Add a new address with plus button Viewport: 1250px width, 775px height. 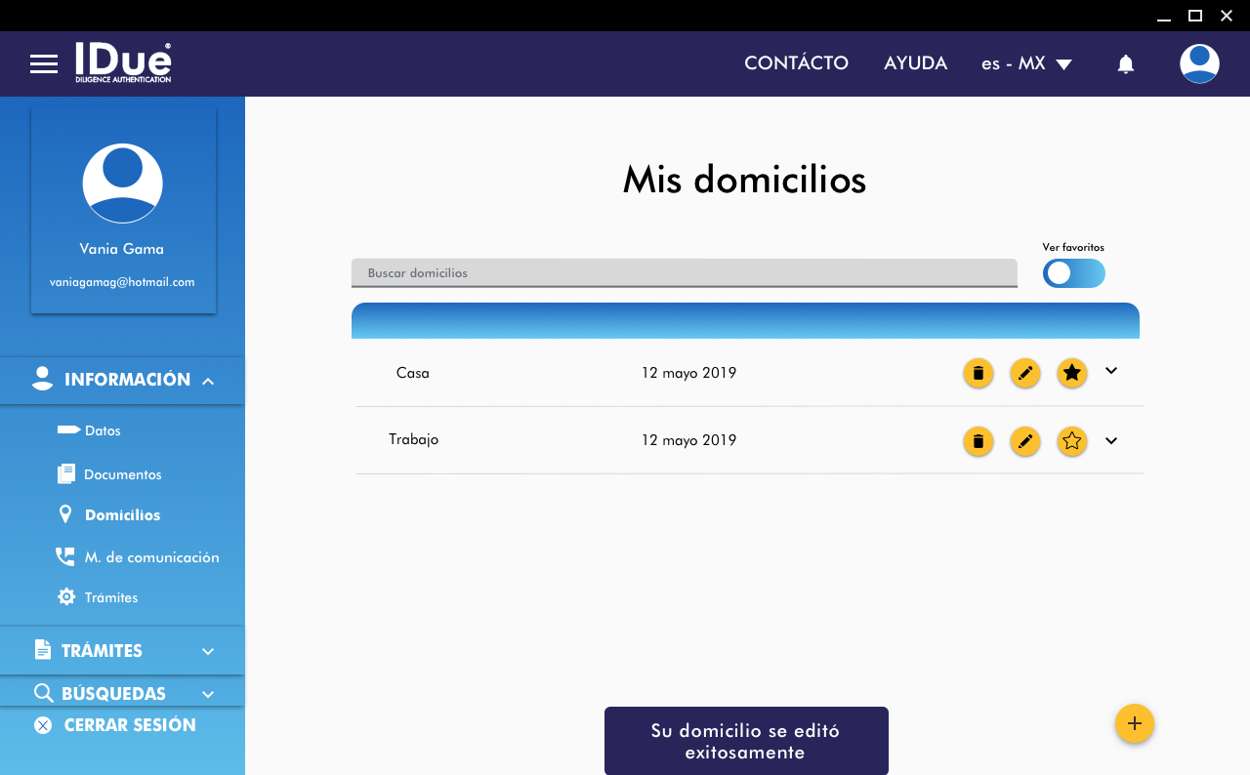click(1134, 724)
